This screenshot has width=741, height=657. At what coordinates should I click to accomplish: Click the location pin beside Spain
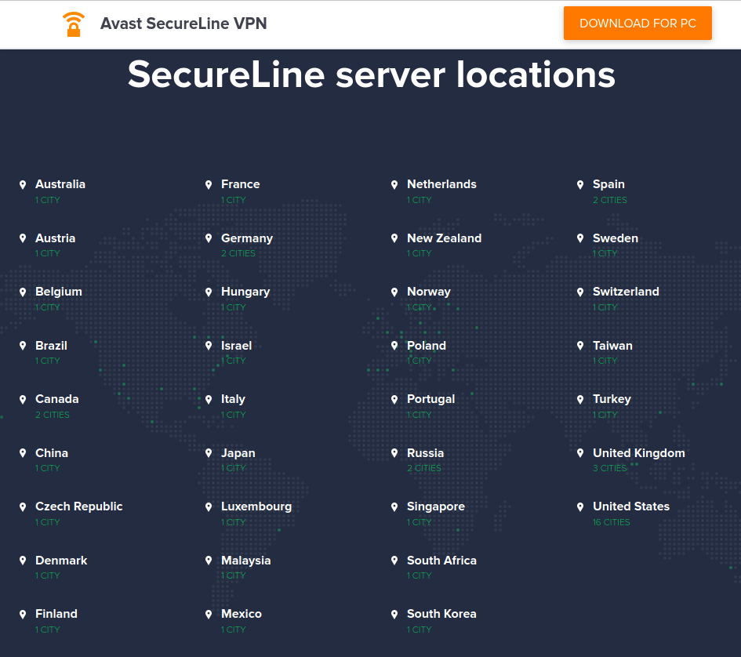(x=580, y=185)
